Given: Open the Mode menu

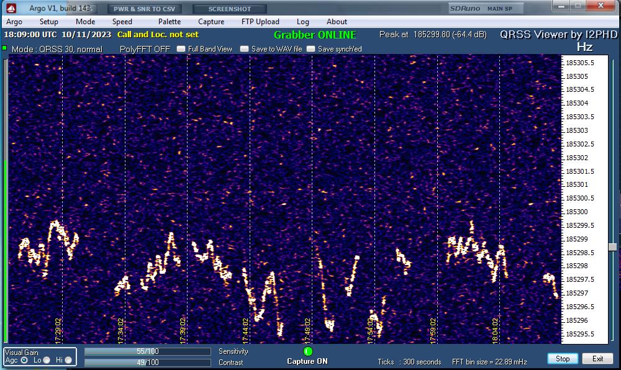Looking at the screenshot, I should point(86,22).
